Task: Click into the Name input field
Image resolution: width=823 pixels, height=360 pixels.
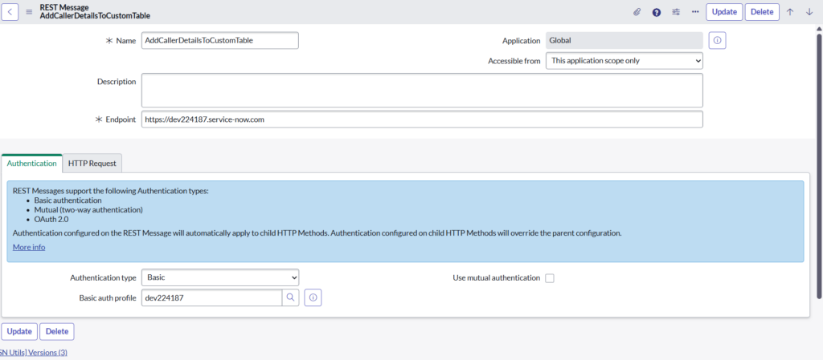Action: point(220,40)
